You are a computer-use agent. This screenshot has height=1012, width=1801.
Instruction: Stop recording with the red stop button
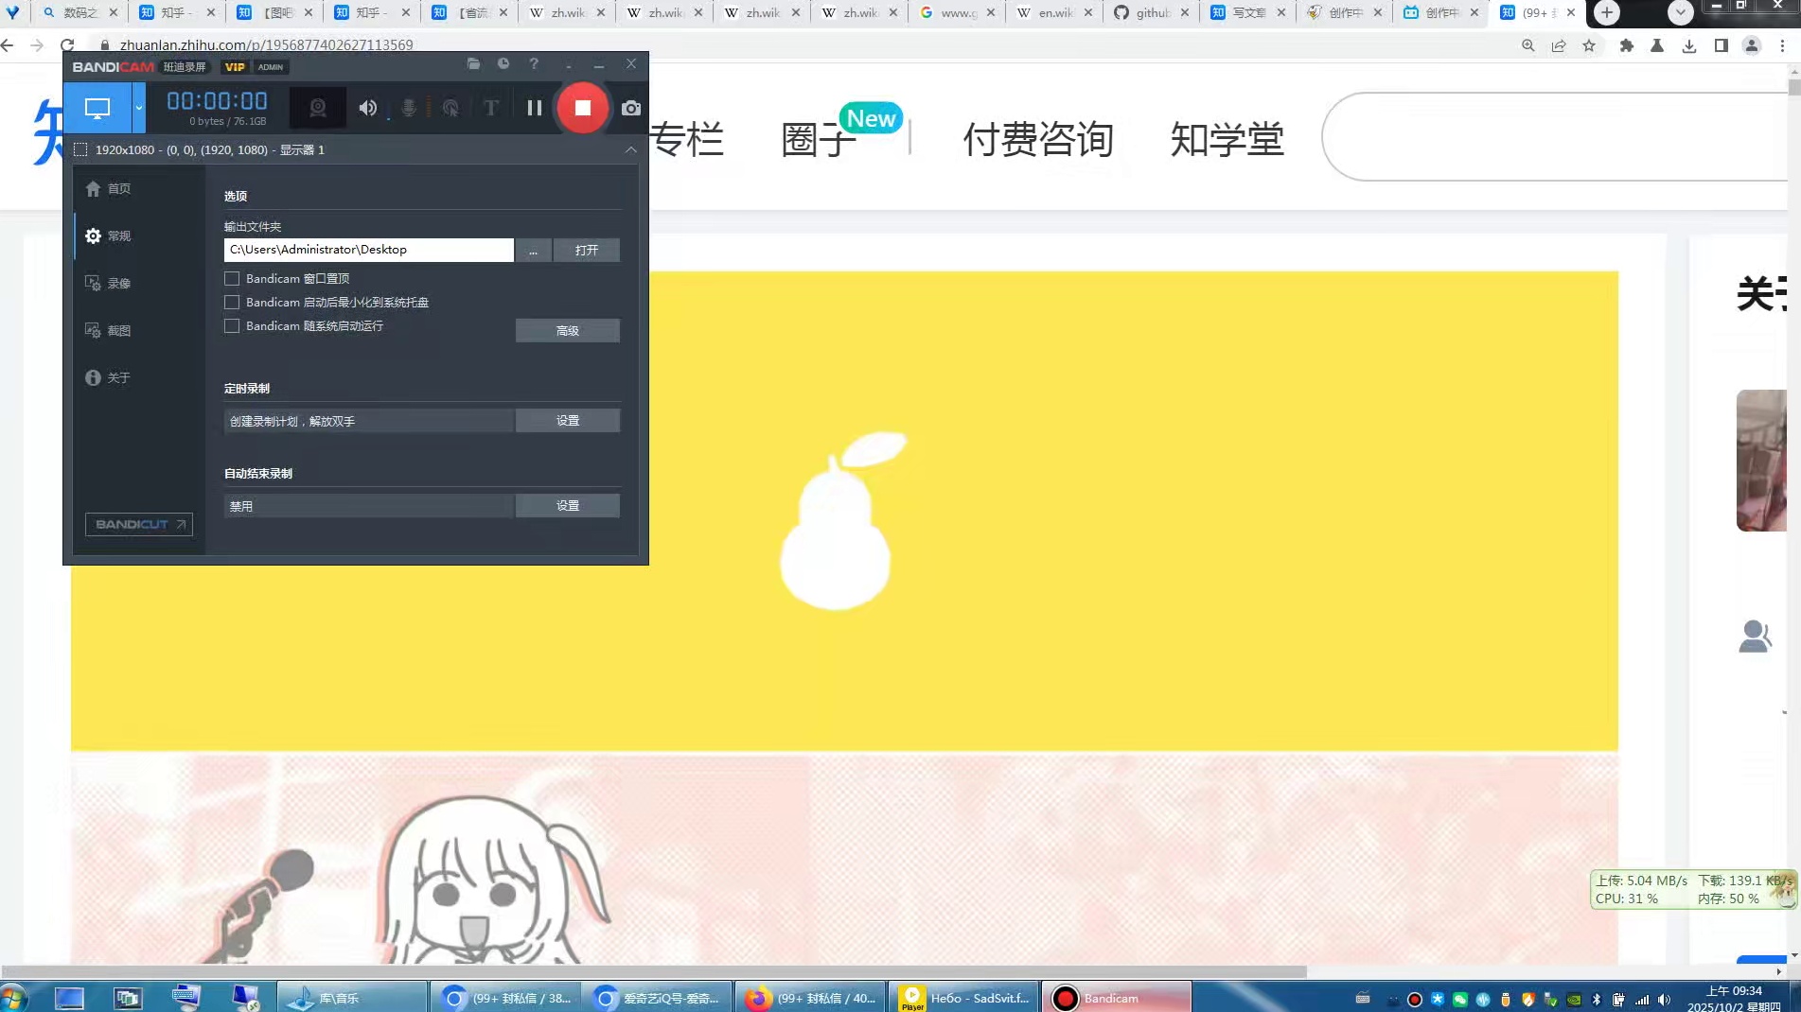click(x=583, y=107)
